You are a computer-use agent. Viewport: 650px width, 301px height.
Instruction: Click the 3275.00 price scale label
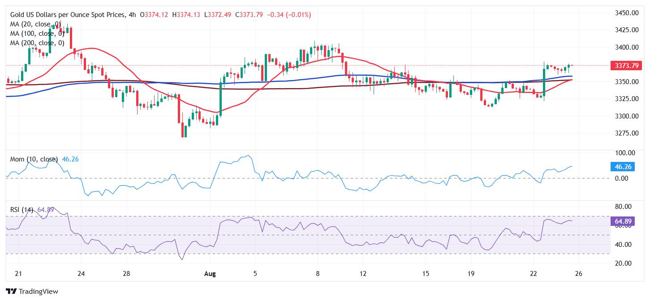626,133
